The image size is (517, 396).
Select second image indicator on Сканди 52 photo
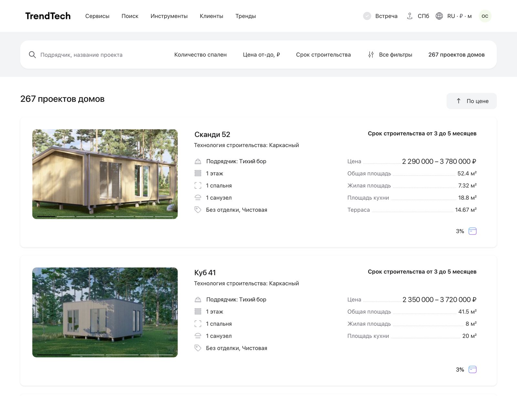point(66,216)
